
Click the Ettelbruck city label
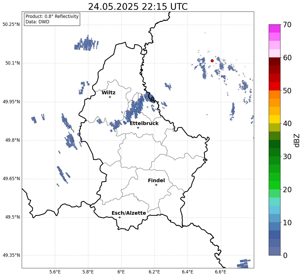tap(144, 123)
